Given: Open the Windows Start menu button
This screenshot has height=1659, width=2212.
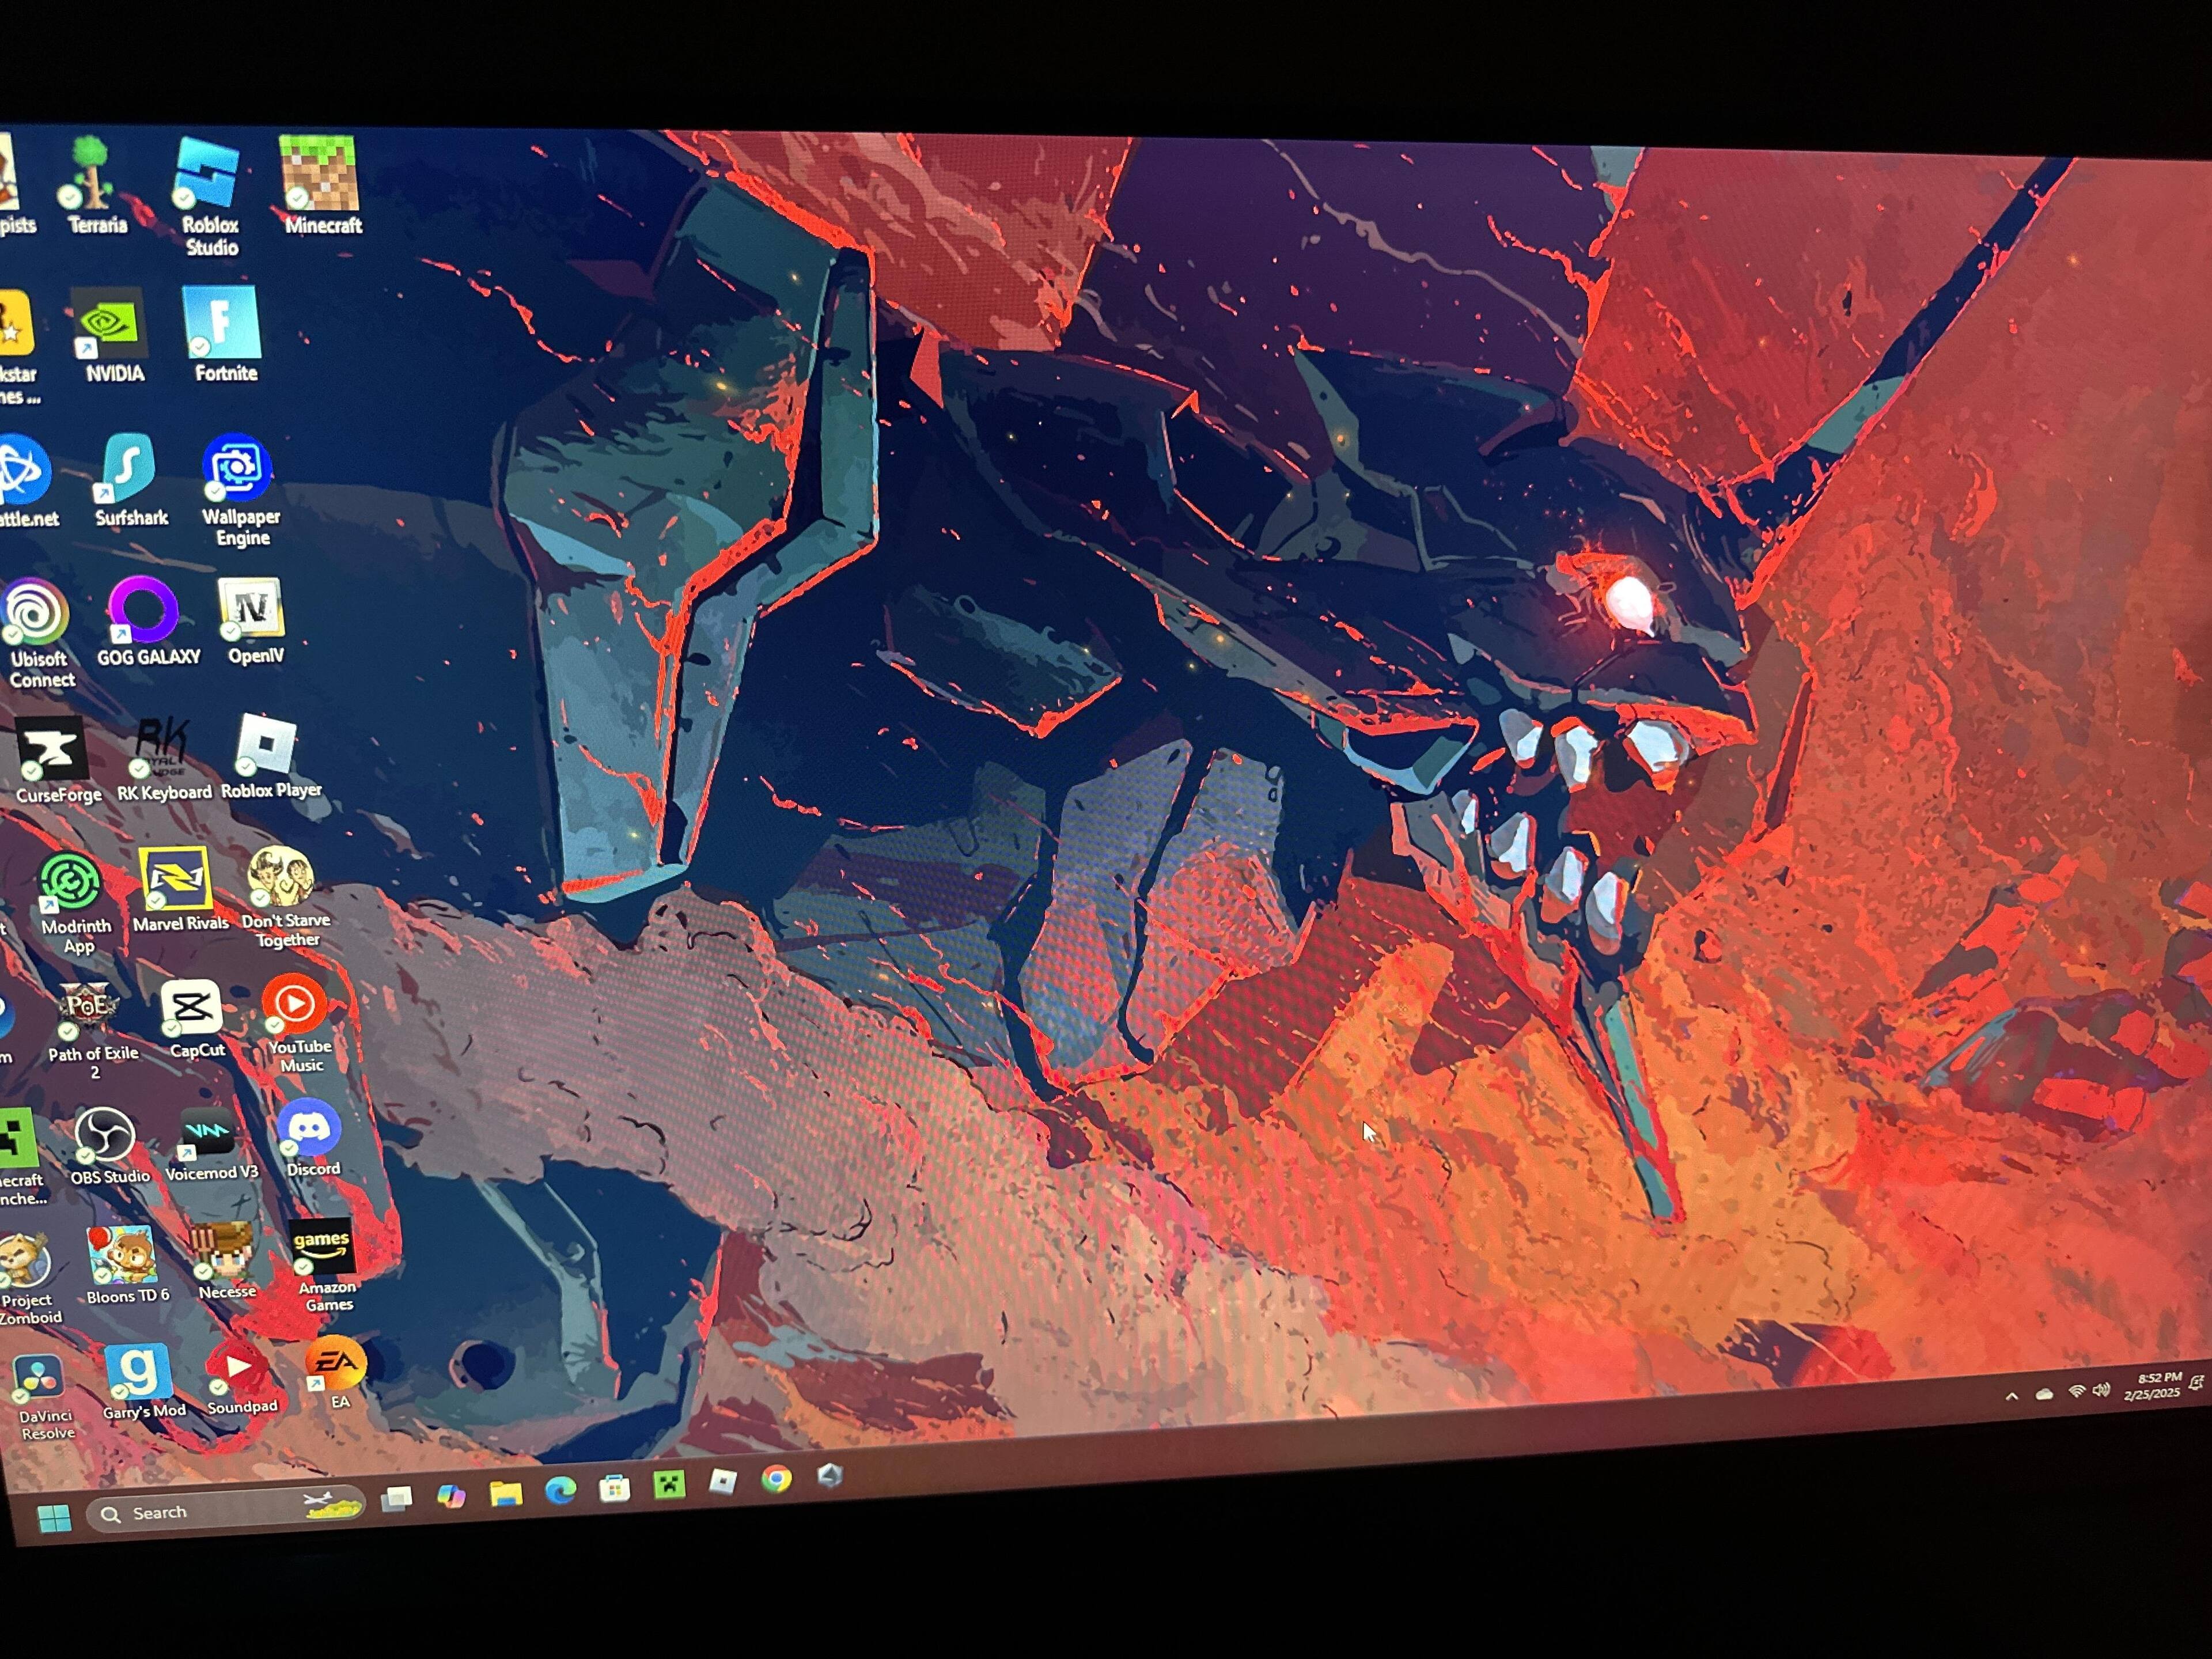Looking at the screenshot, I should click(54, 1518).
